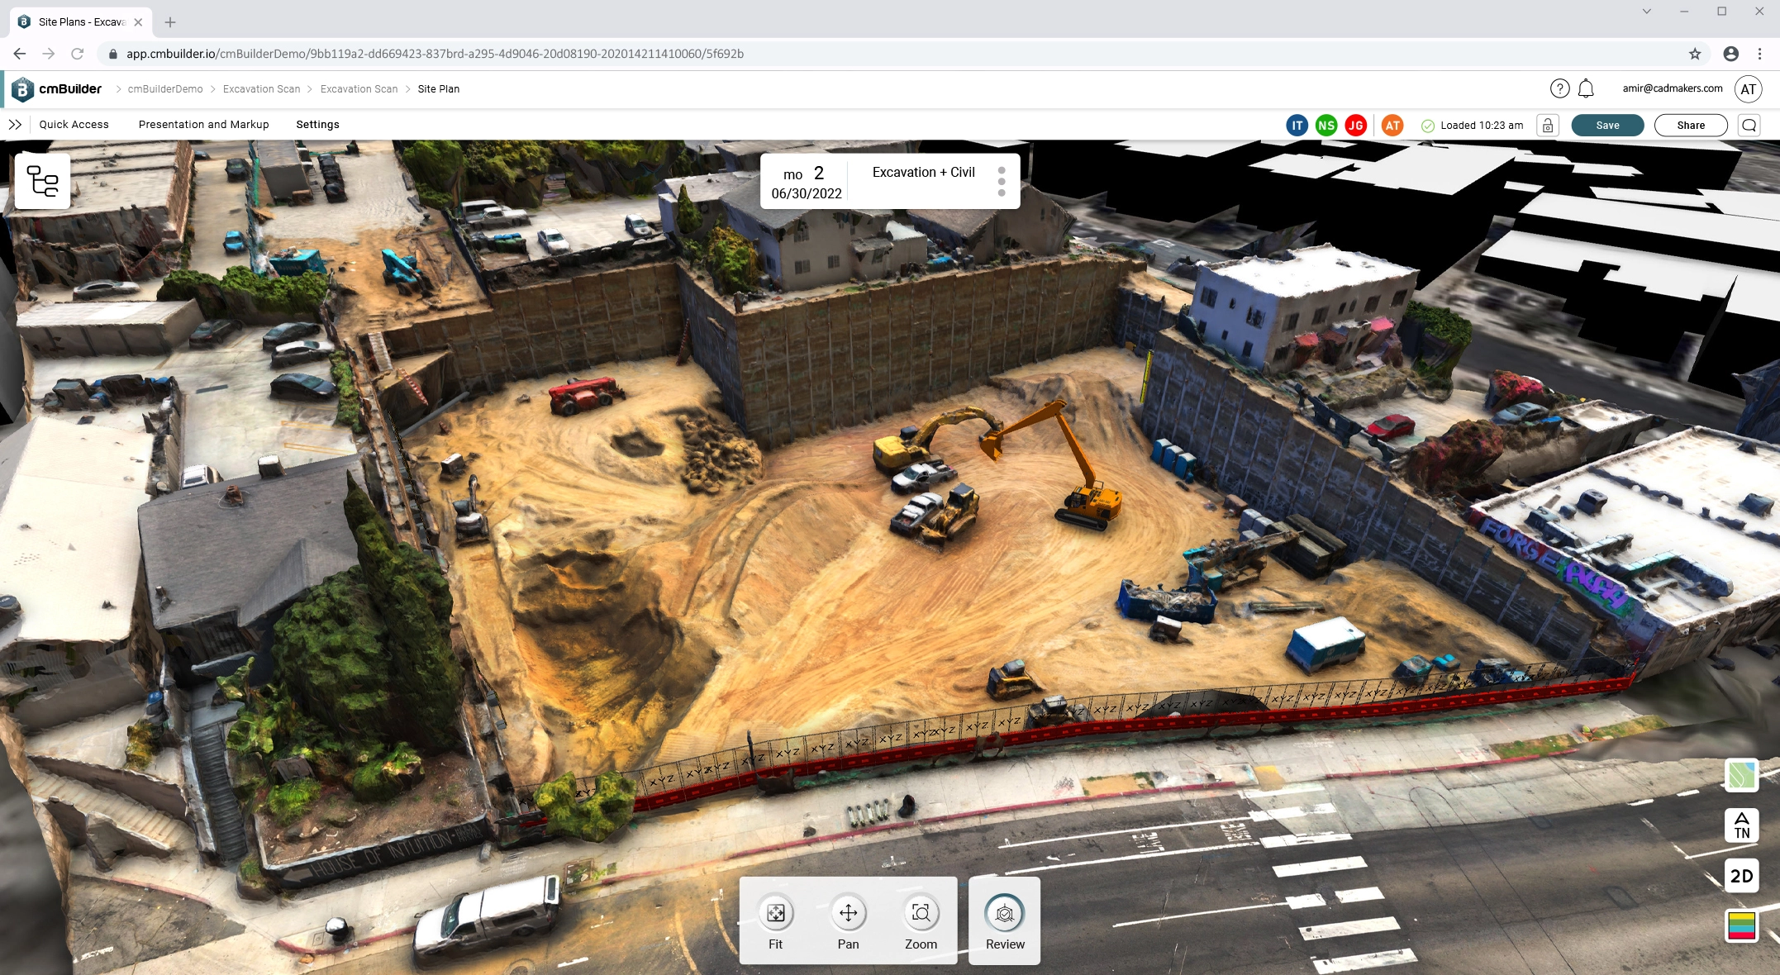The image size is (1780, 975).
Task: Open the Settings menu
Action: [317, 124]
